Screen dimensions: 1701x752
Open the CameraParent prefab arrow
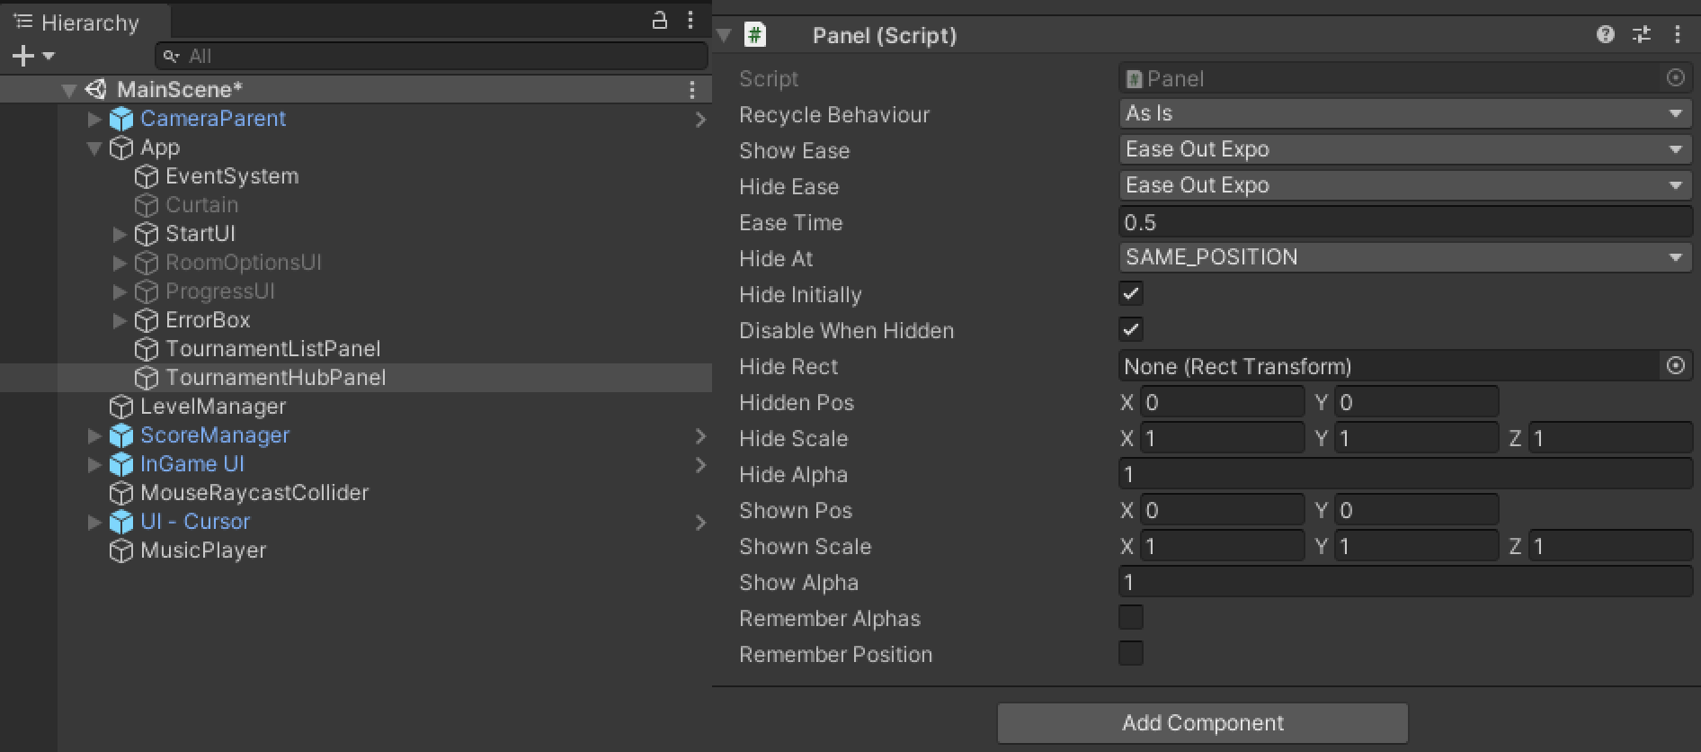point(700,120)
